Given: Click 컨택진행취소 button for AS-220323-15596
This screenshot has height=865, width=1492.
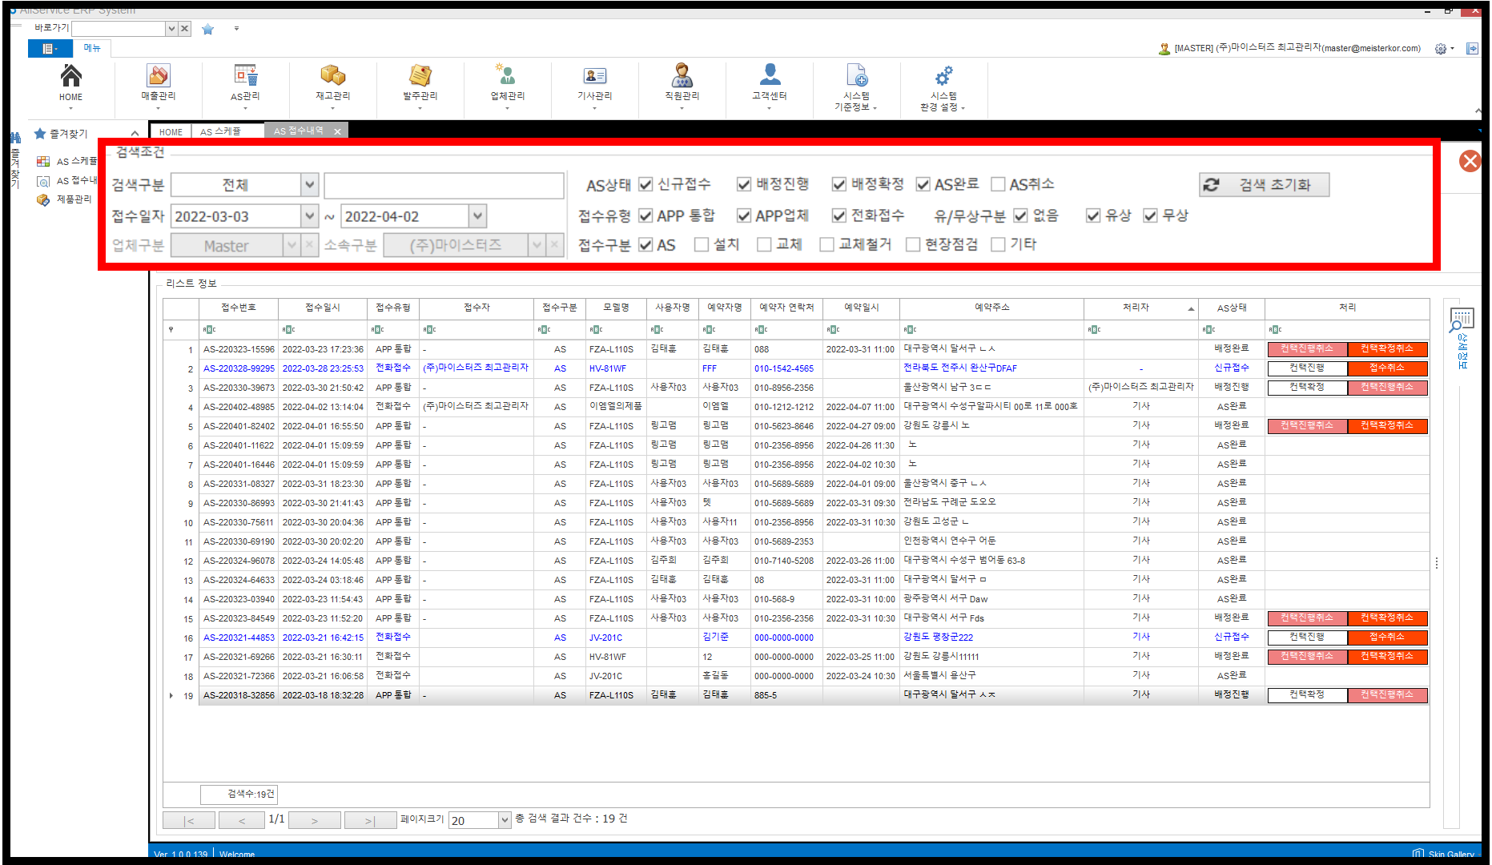Looking at the screenshot, I should (1307, 349).
